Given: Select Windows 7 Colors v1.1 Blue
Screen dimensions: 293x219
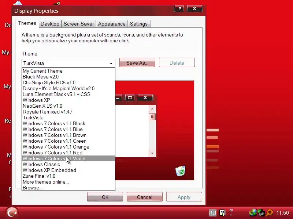Looking at the screenshot, I should (68, 129).
